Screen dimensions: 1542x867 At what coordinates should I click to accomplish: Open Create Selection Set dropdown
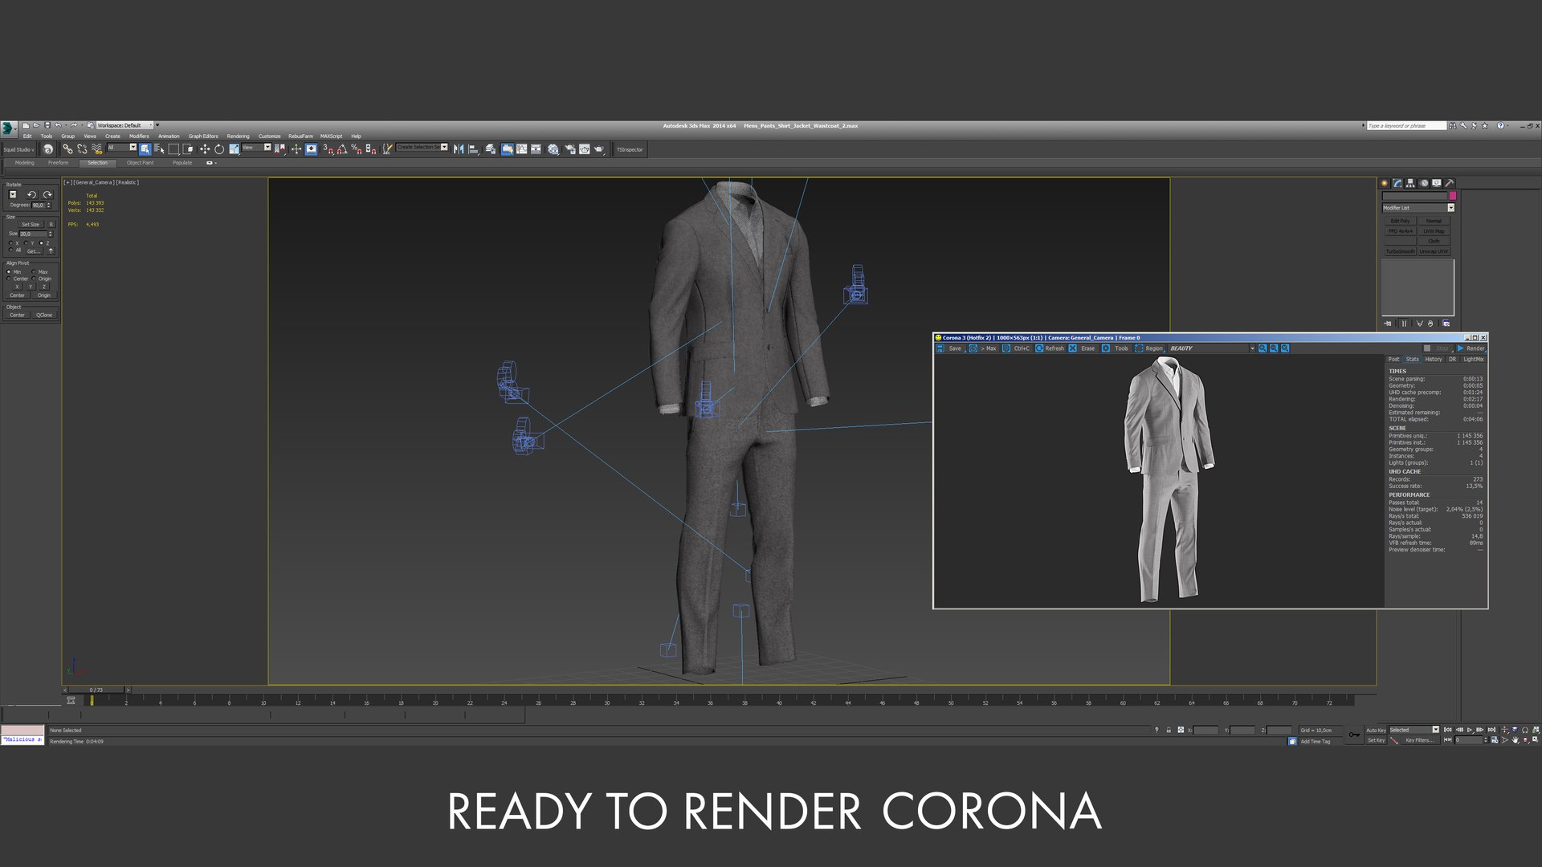point(422,147)
